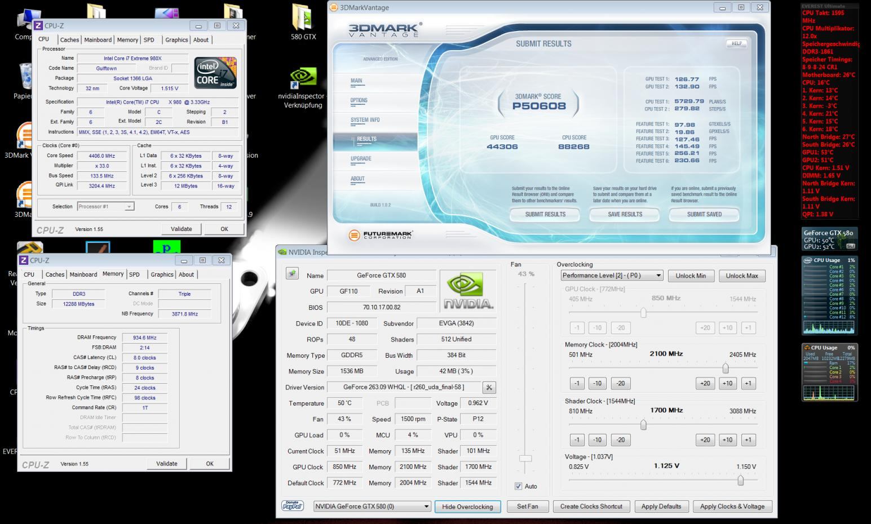
Task: Click the Shader Clock slider handle
Action: 643,424
